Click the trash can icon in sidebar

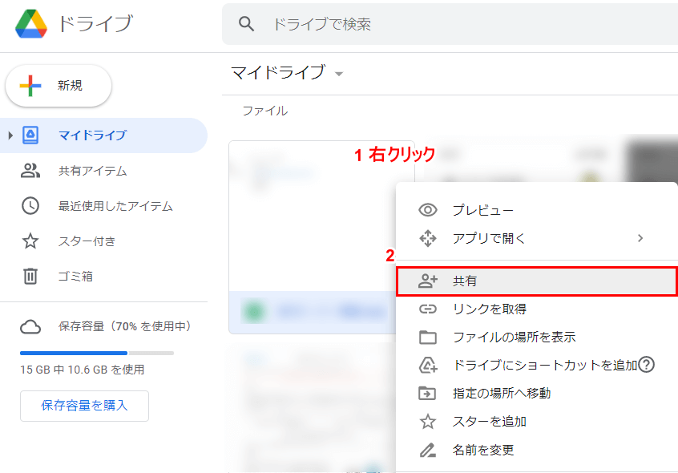click(30, 277)
